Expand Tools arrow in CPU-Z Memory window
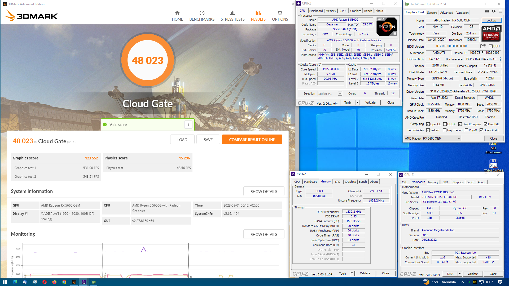 (352, 273)
